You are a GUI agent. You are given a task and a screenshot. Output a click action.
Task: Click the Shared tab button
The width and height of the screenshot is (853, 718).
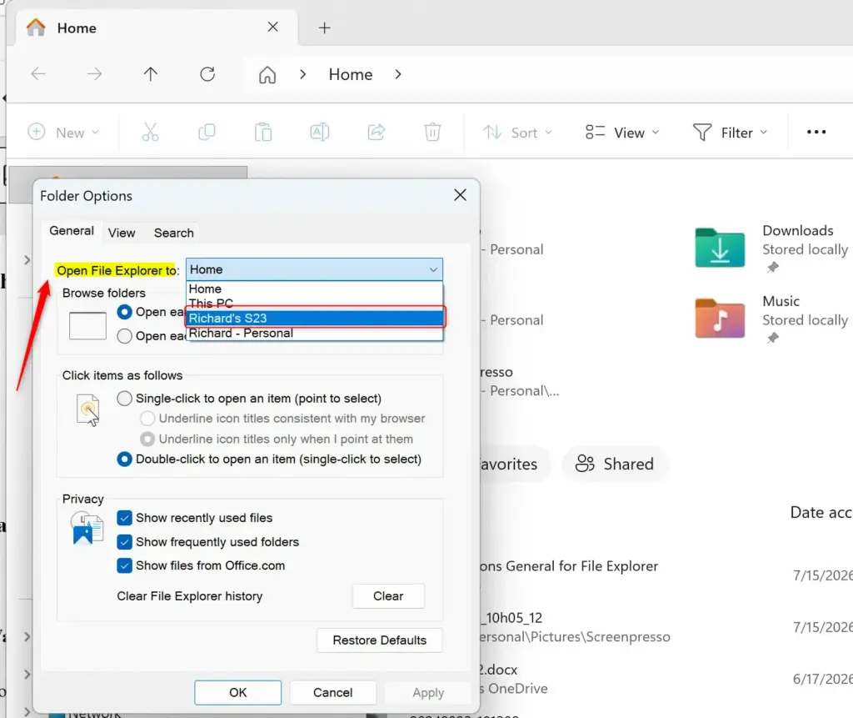[614, 464]
